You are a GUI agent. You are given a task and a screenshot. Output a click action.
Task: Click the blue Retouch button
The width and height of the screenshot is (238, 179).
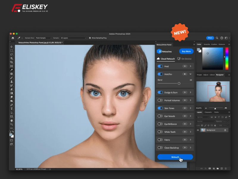pyautogui.click(x=175, y=157)
